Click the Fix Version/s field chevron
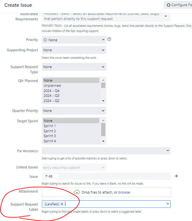 (x=168, y=151)
